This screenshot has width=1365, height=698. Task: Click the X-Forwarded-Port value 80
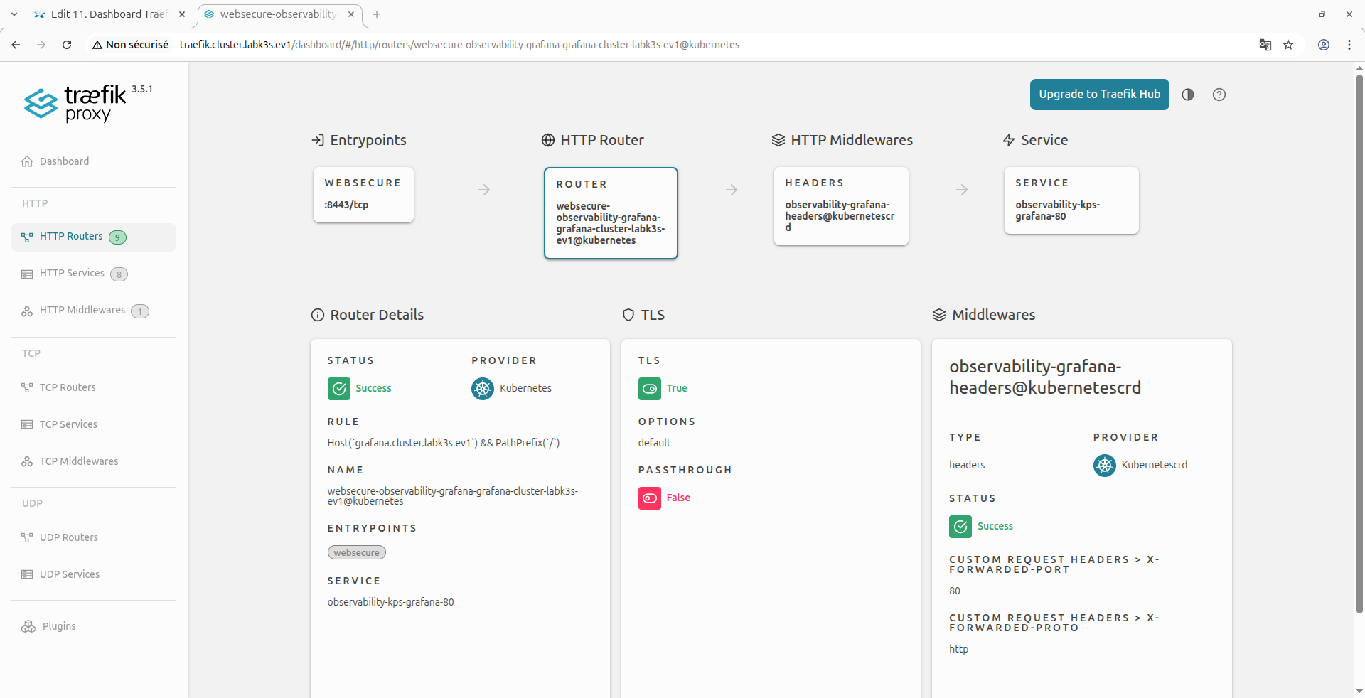point(955,591)
